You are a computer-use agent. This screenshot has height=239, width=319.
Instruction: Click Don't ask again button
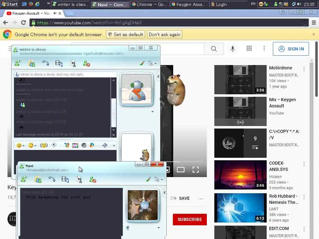(164, 34)
